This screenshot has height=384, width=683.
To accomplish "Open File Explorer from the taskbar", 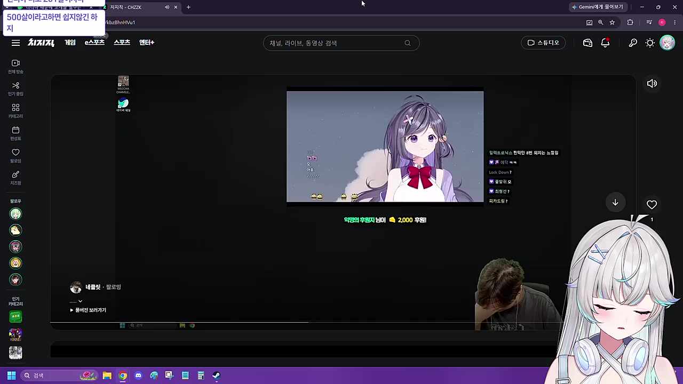I will click(x=107, y=375).
